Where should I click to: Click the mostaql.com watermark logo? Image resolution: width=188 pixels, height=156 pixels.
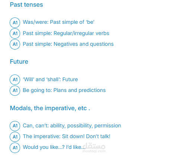point(94,148)
